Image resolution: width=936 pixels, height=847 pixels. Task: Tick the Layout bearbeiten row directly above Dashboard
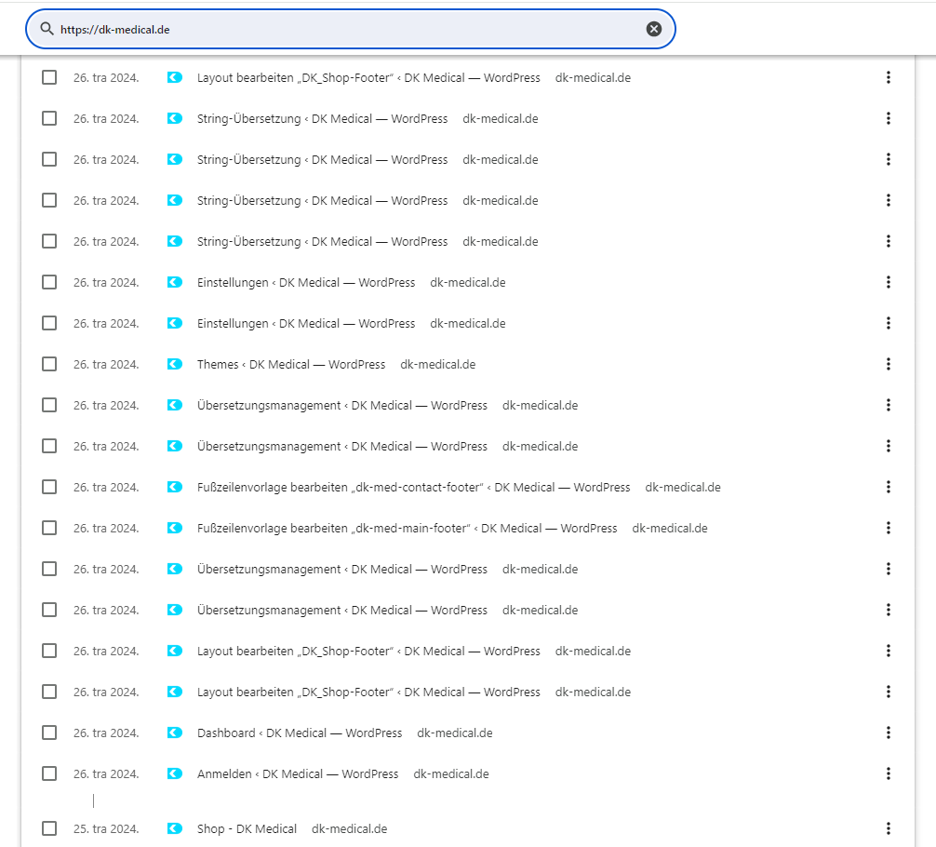[49, 692]
